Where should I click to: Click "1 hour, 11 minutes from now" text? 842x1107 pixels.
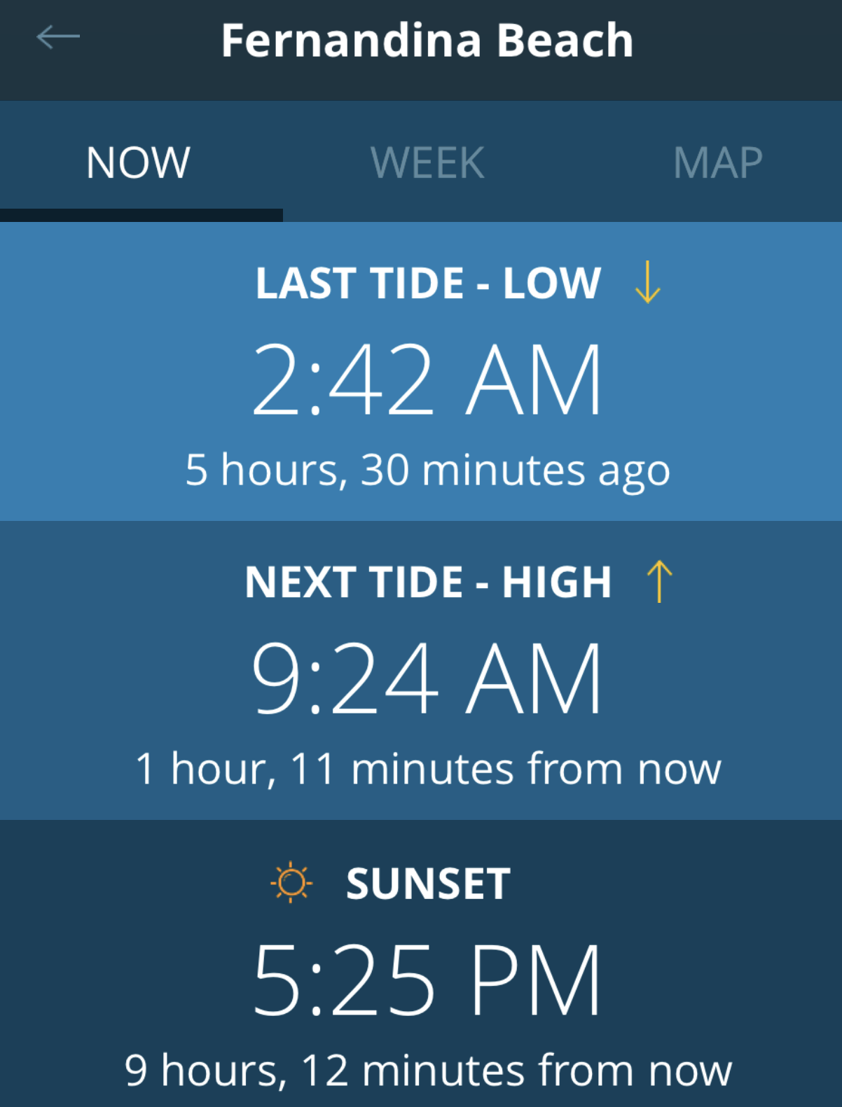tap(428, 769)
